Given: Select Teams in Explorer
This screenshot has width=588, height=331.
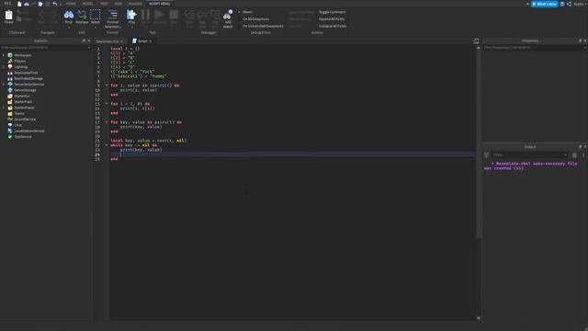Looking at the screenshot, I should [x=19, y=113].
